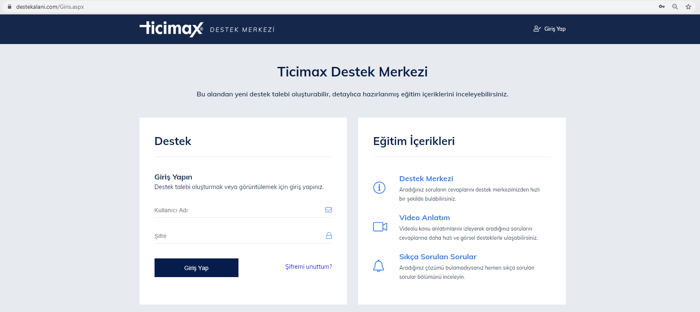Focus the Kullanıcı Adı input field
700x312 pixels.
click(243, 210)
